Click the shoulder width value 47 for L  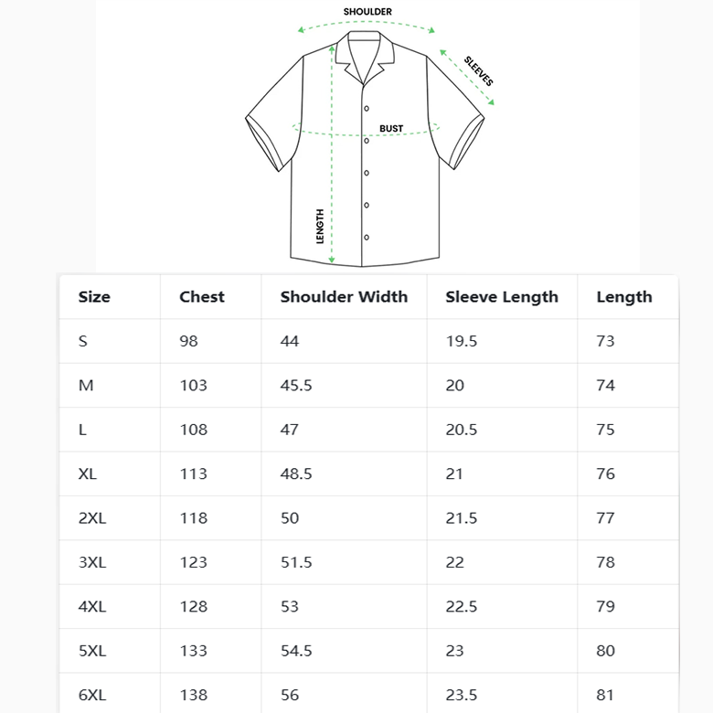coord(289,430)
